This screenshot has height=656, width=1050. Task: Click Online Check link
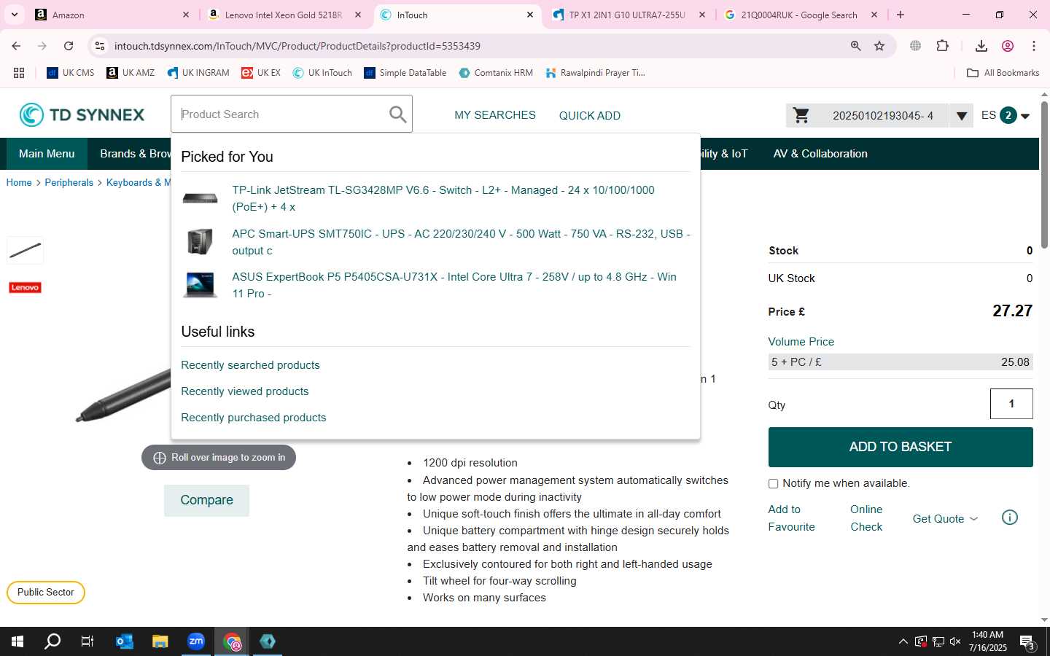(866, 518)
